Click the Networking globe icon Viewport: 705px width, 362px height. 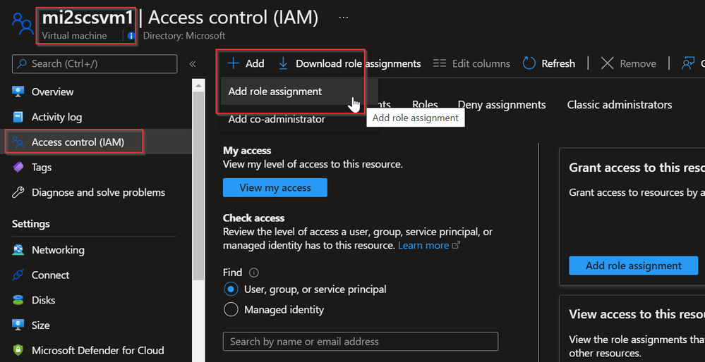click(x=18, y=250)
